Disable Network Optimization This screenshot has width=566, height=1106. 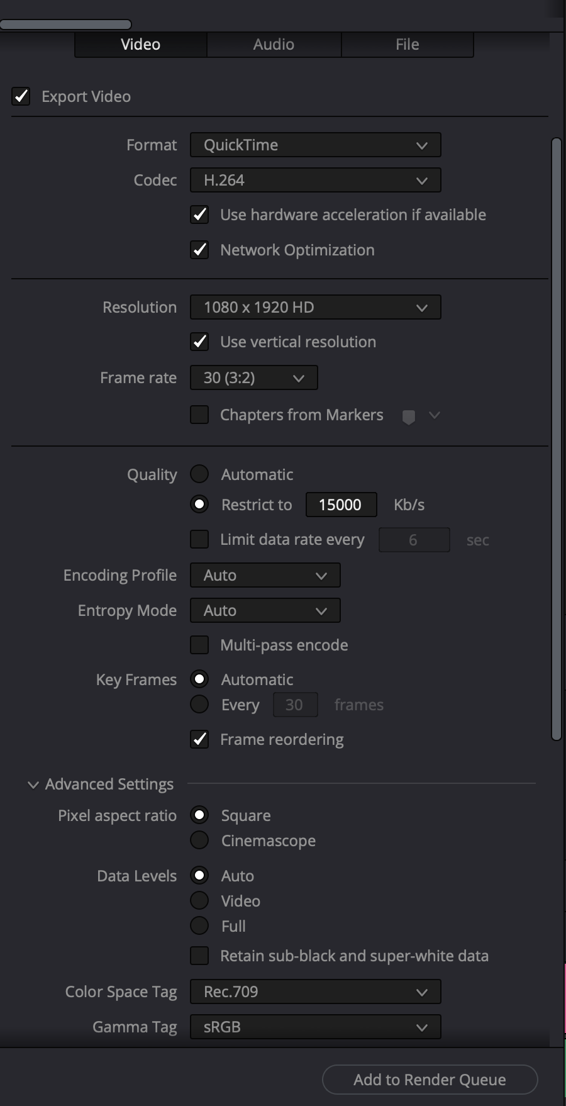[x=199, y=250]
